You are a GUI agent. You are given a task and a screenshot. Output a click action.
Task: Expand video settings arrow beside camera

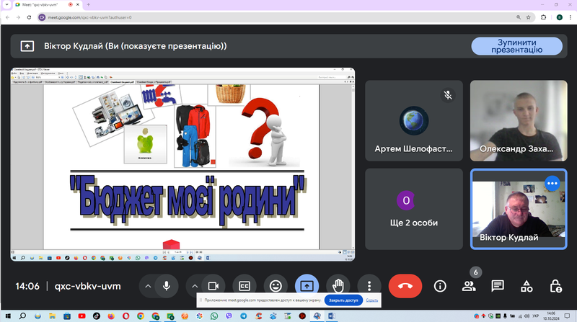click(x=195, y=286)
